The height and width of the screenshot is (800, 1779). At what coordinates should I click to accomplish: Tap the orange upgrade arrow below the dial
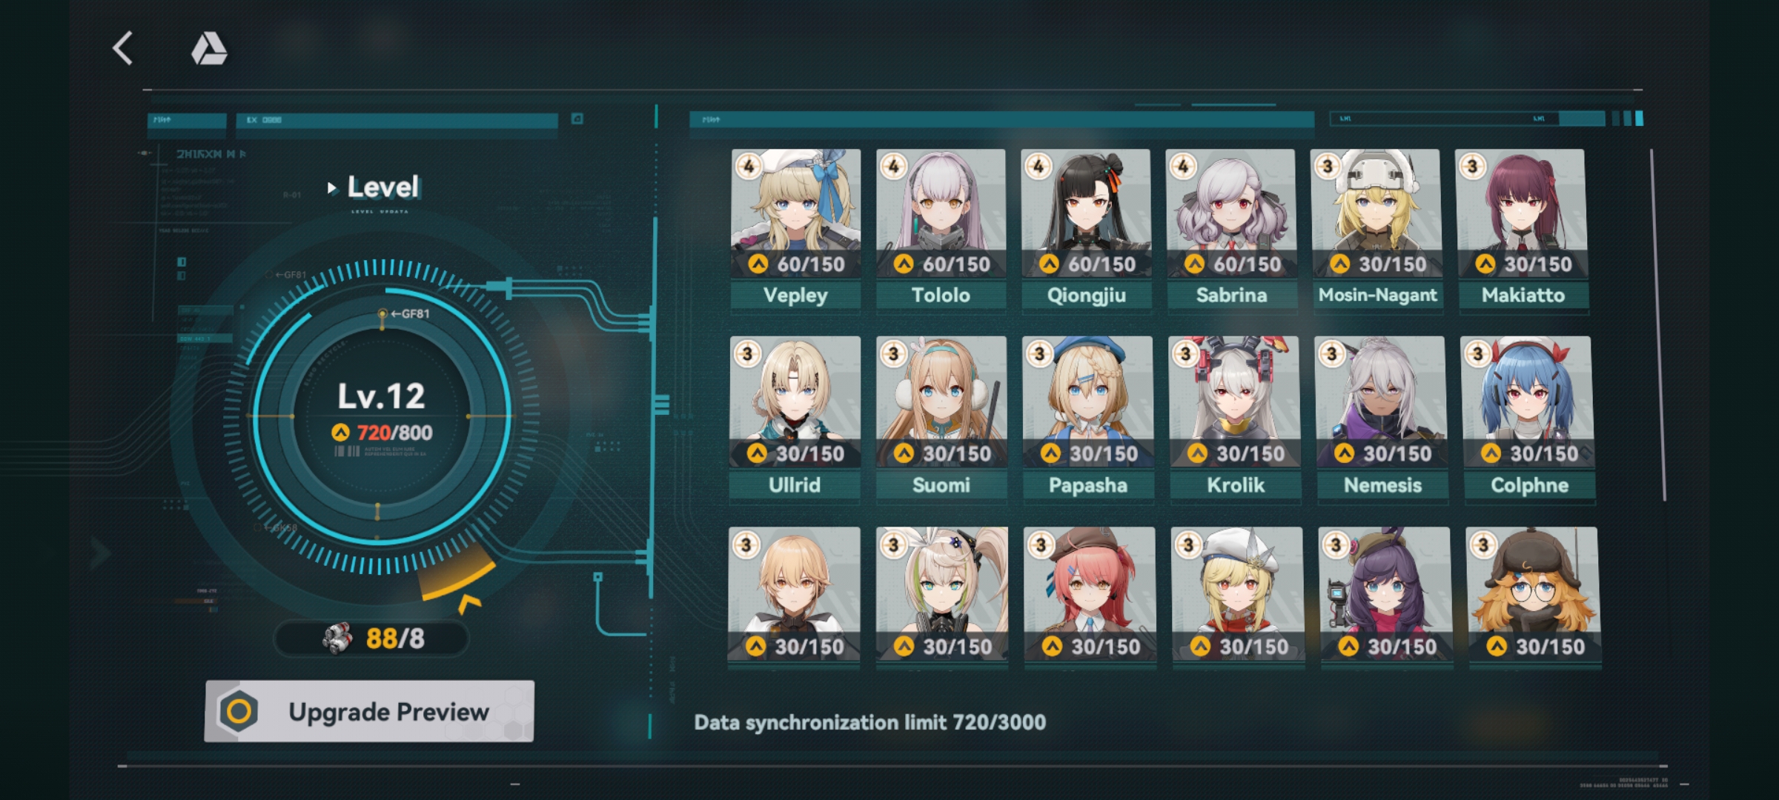(469, 603)
